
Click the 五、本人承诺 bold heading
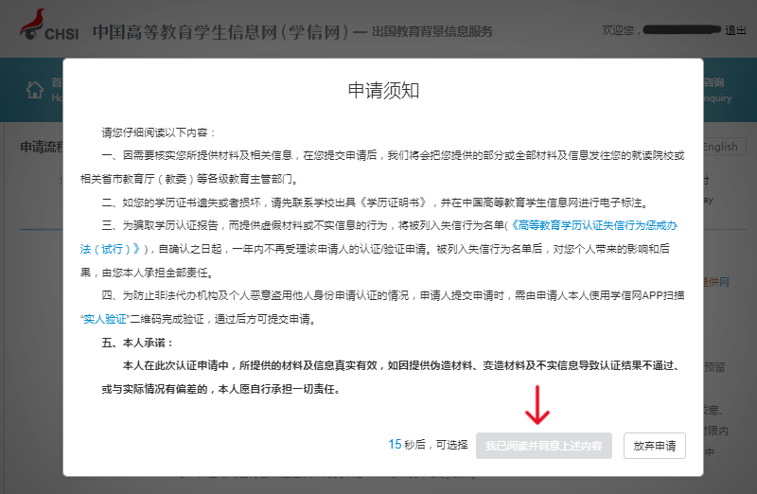[x=137, y=343]
